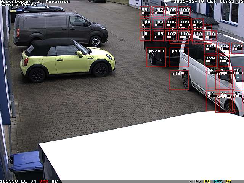Click the red REC status indicator
Viewport: 244px width, 183px height.
[x=218, y=181]
